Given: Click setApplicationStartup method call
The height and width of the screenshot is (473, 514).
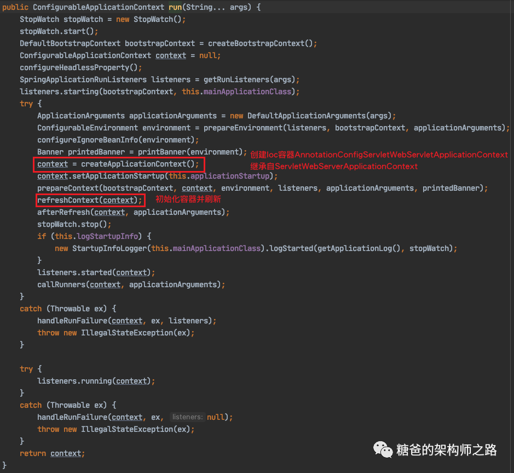Looking at the screenshot, I should click(118, 176).
